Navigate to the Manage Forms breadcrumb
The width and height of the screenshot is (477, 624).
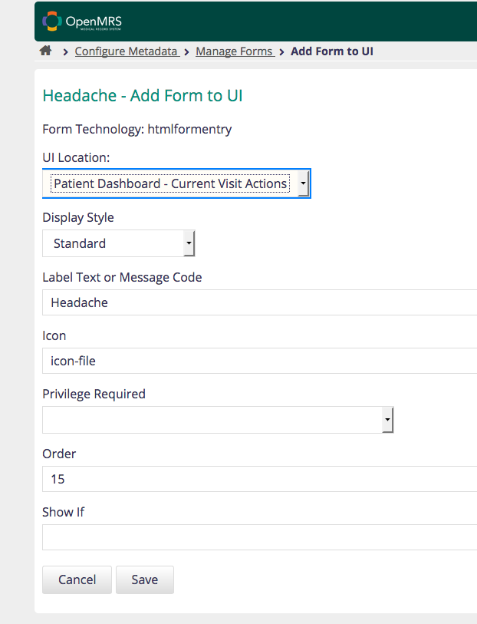234,51
